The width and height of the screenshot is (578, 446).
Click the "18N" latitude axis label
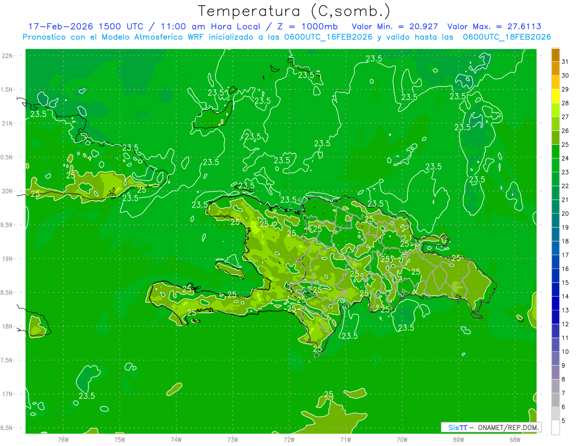point(7,326)
